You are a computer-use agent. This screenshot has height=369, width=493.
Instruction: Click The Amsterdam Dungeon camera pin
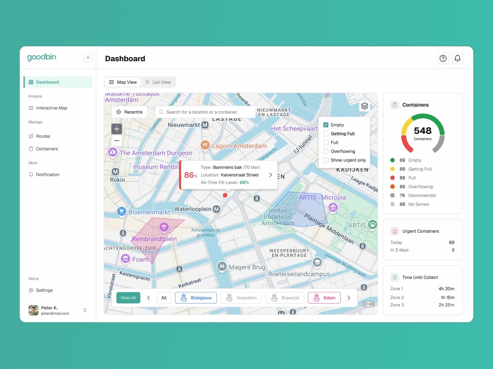point(112,153)
